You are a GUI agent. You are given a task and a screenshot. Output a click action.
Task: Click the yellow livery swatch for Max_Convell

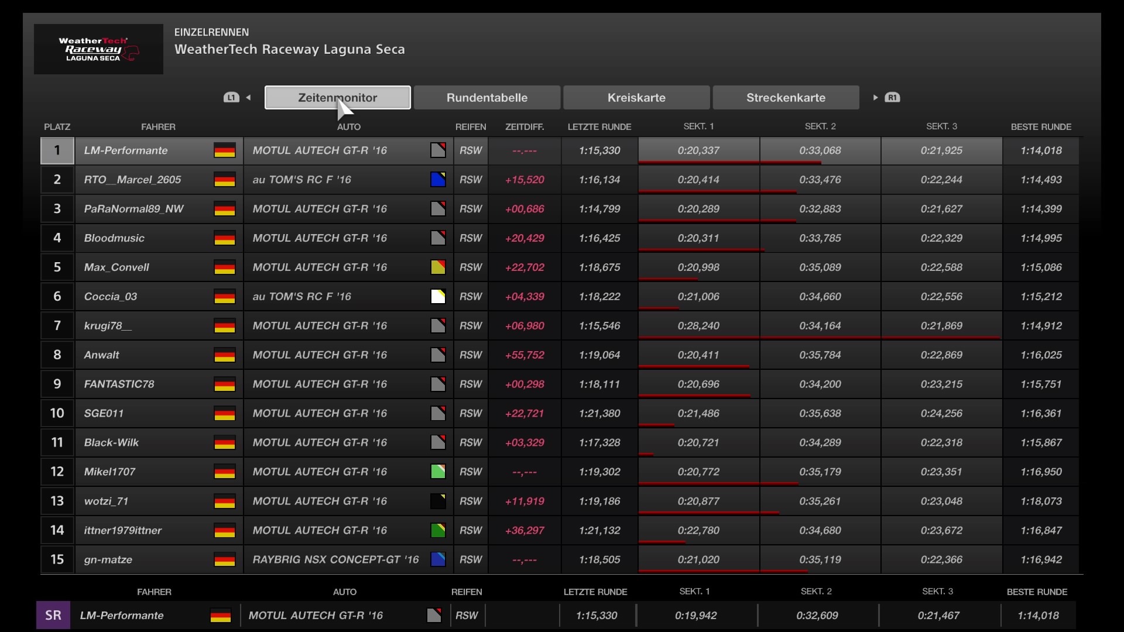click(x=438, y=267)
